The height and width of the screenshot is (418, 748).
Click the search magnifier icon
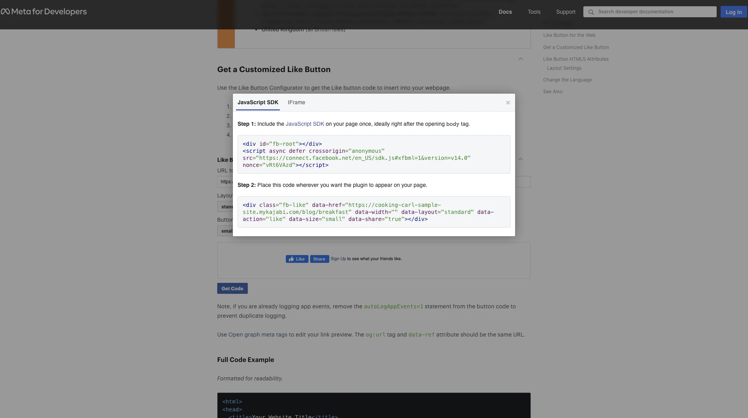pos(592,11)
